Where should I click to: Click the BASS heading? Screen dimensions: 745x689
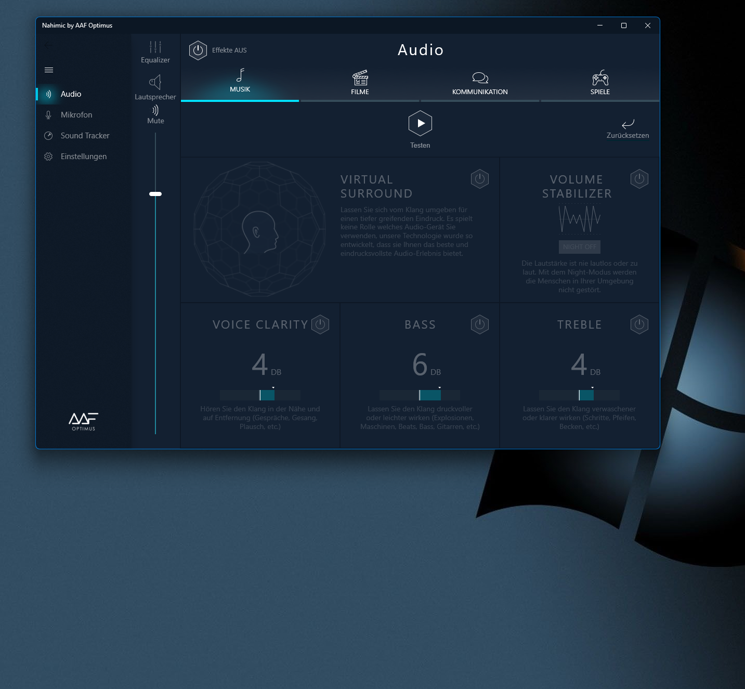point(420,324)
